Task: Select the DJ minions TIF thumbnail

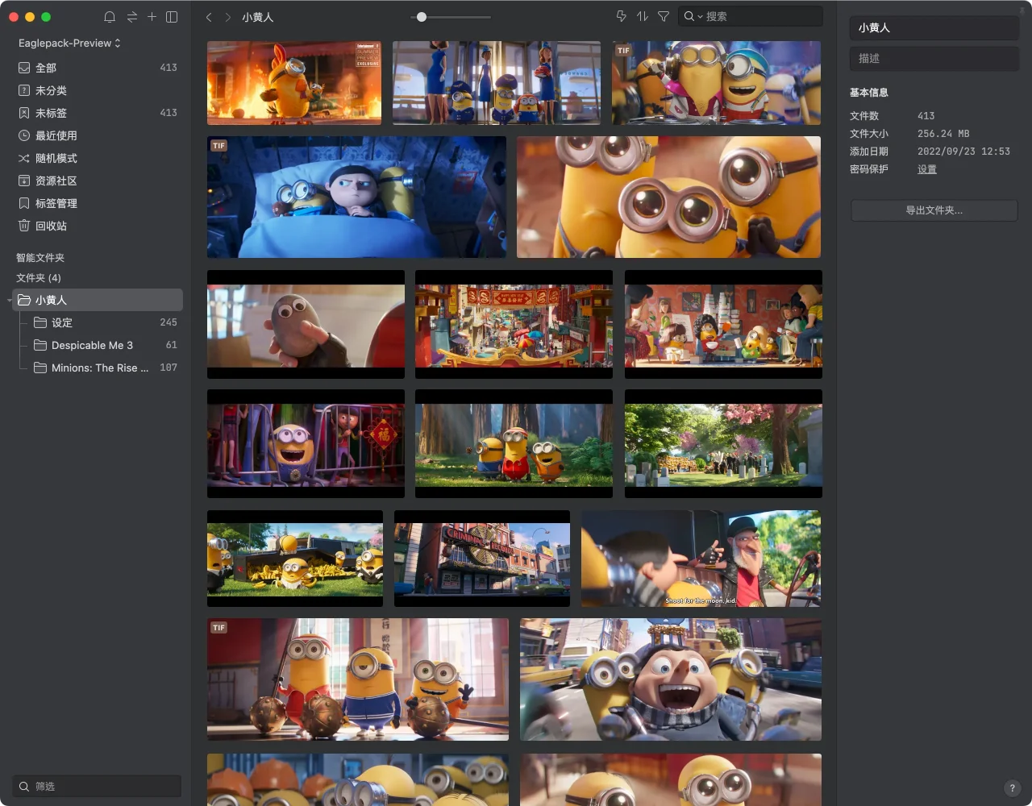Action: point(716,83)
